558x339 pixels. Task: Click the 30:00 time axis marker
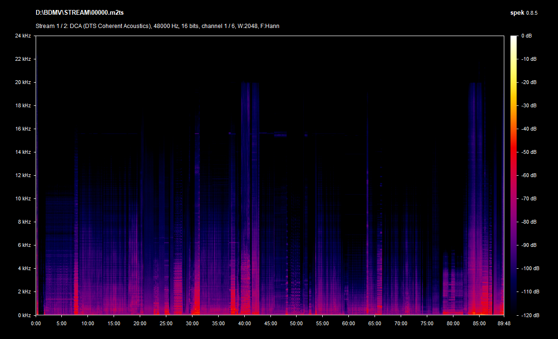pyautogui.click(x=192, y=324)
